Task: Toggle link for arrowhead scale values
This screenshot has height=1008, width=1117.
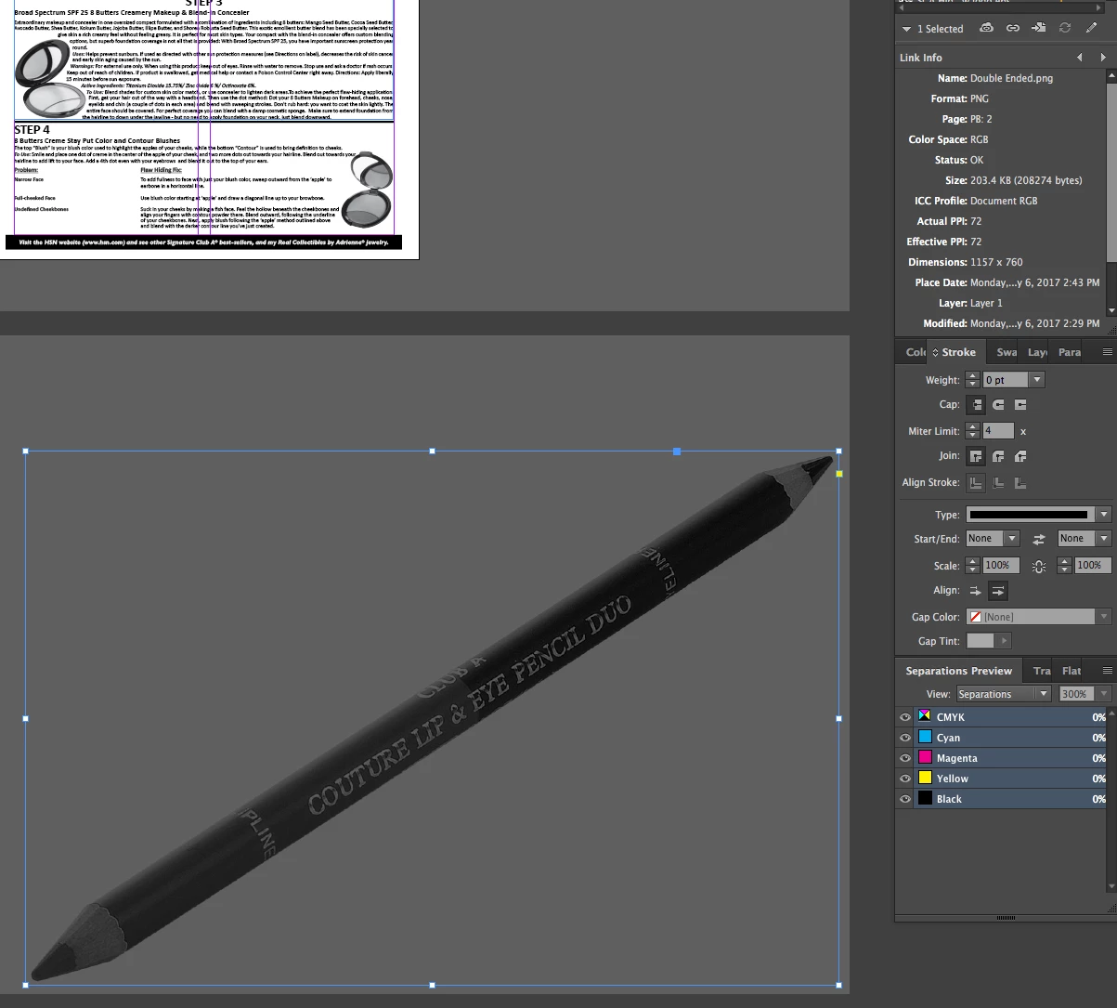Action: click(1039, 566)
